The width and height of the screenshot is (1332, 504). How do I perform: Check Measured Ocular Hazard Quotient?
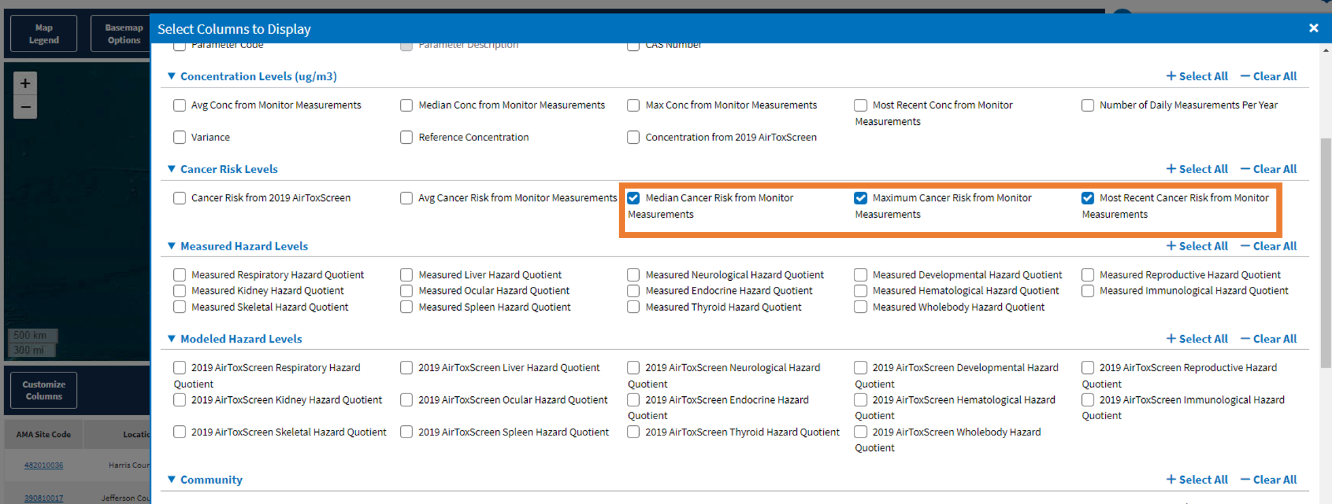pyautogui.click(x=406, y=290)
